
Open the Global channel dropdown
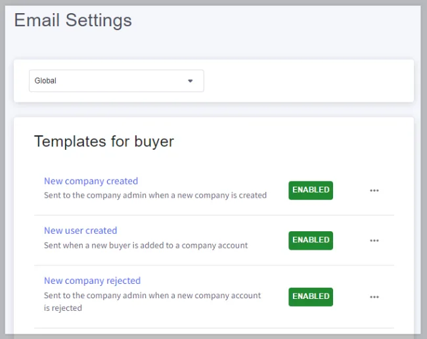[116, 81]
